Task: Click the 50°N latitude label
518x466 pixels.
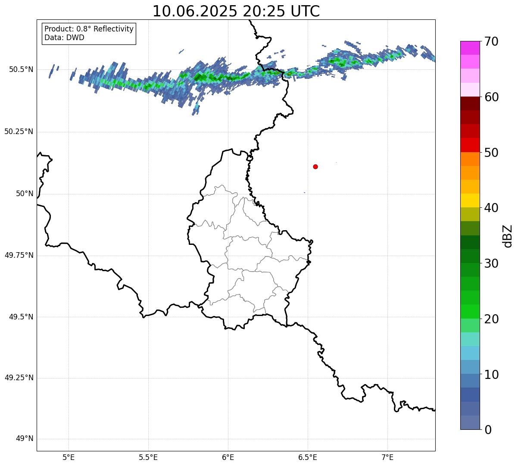Action: coord(25,194)
